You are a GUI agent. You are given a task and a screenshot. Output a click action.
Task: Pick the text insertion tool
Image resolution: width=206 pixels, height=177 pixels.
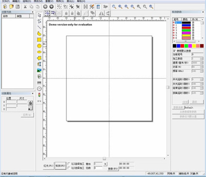(x=39, y=64)
